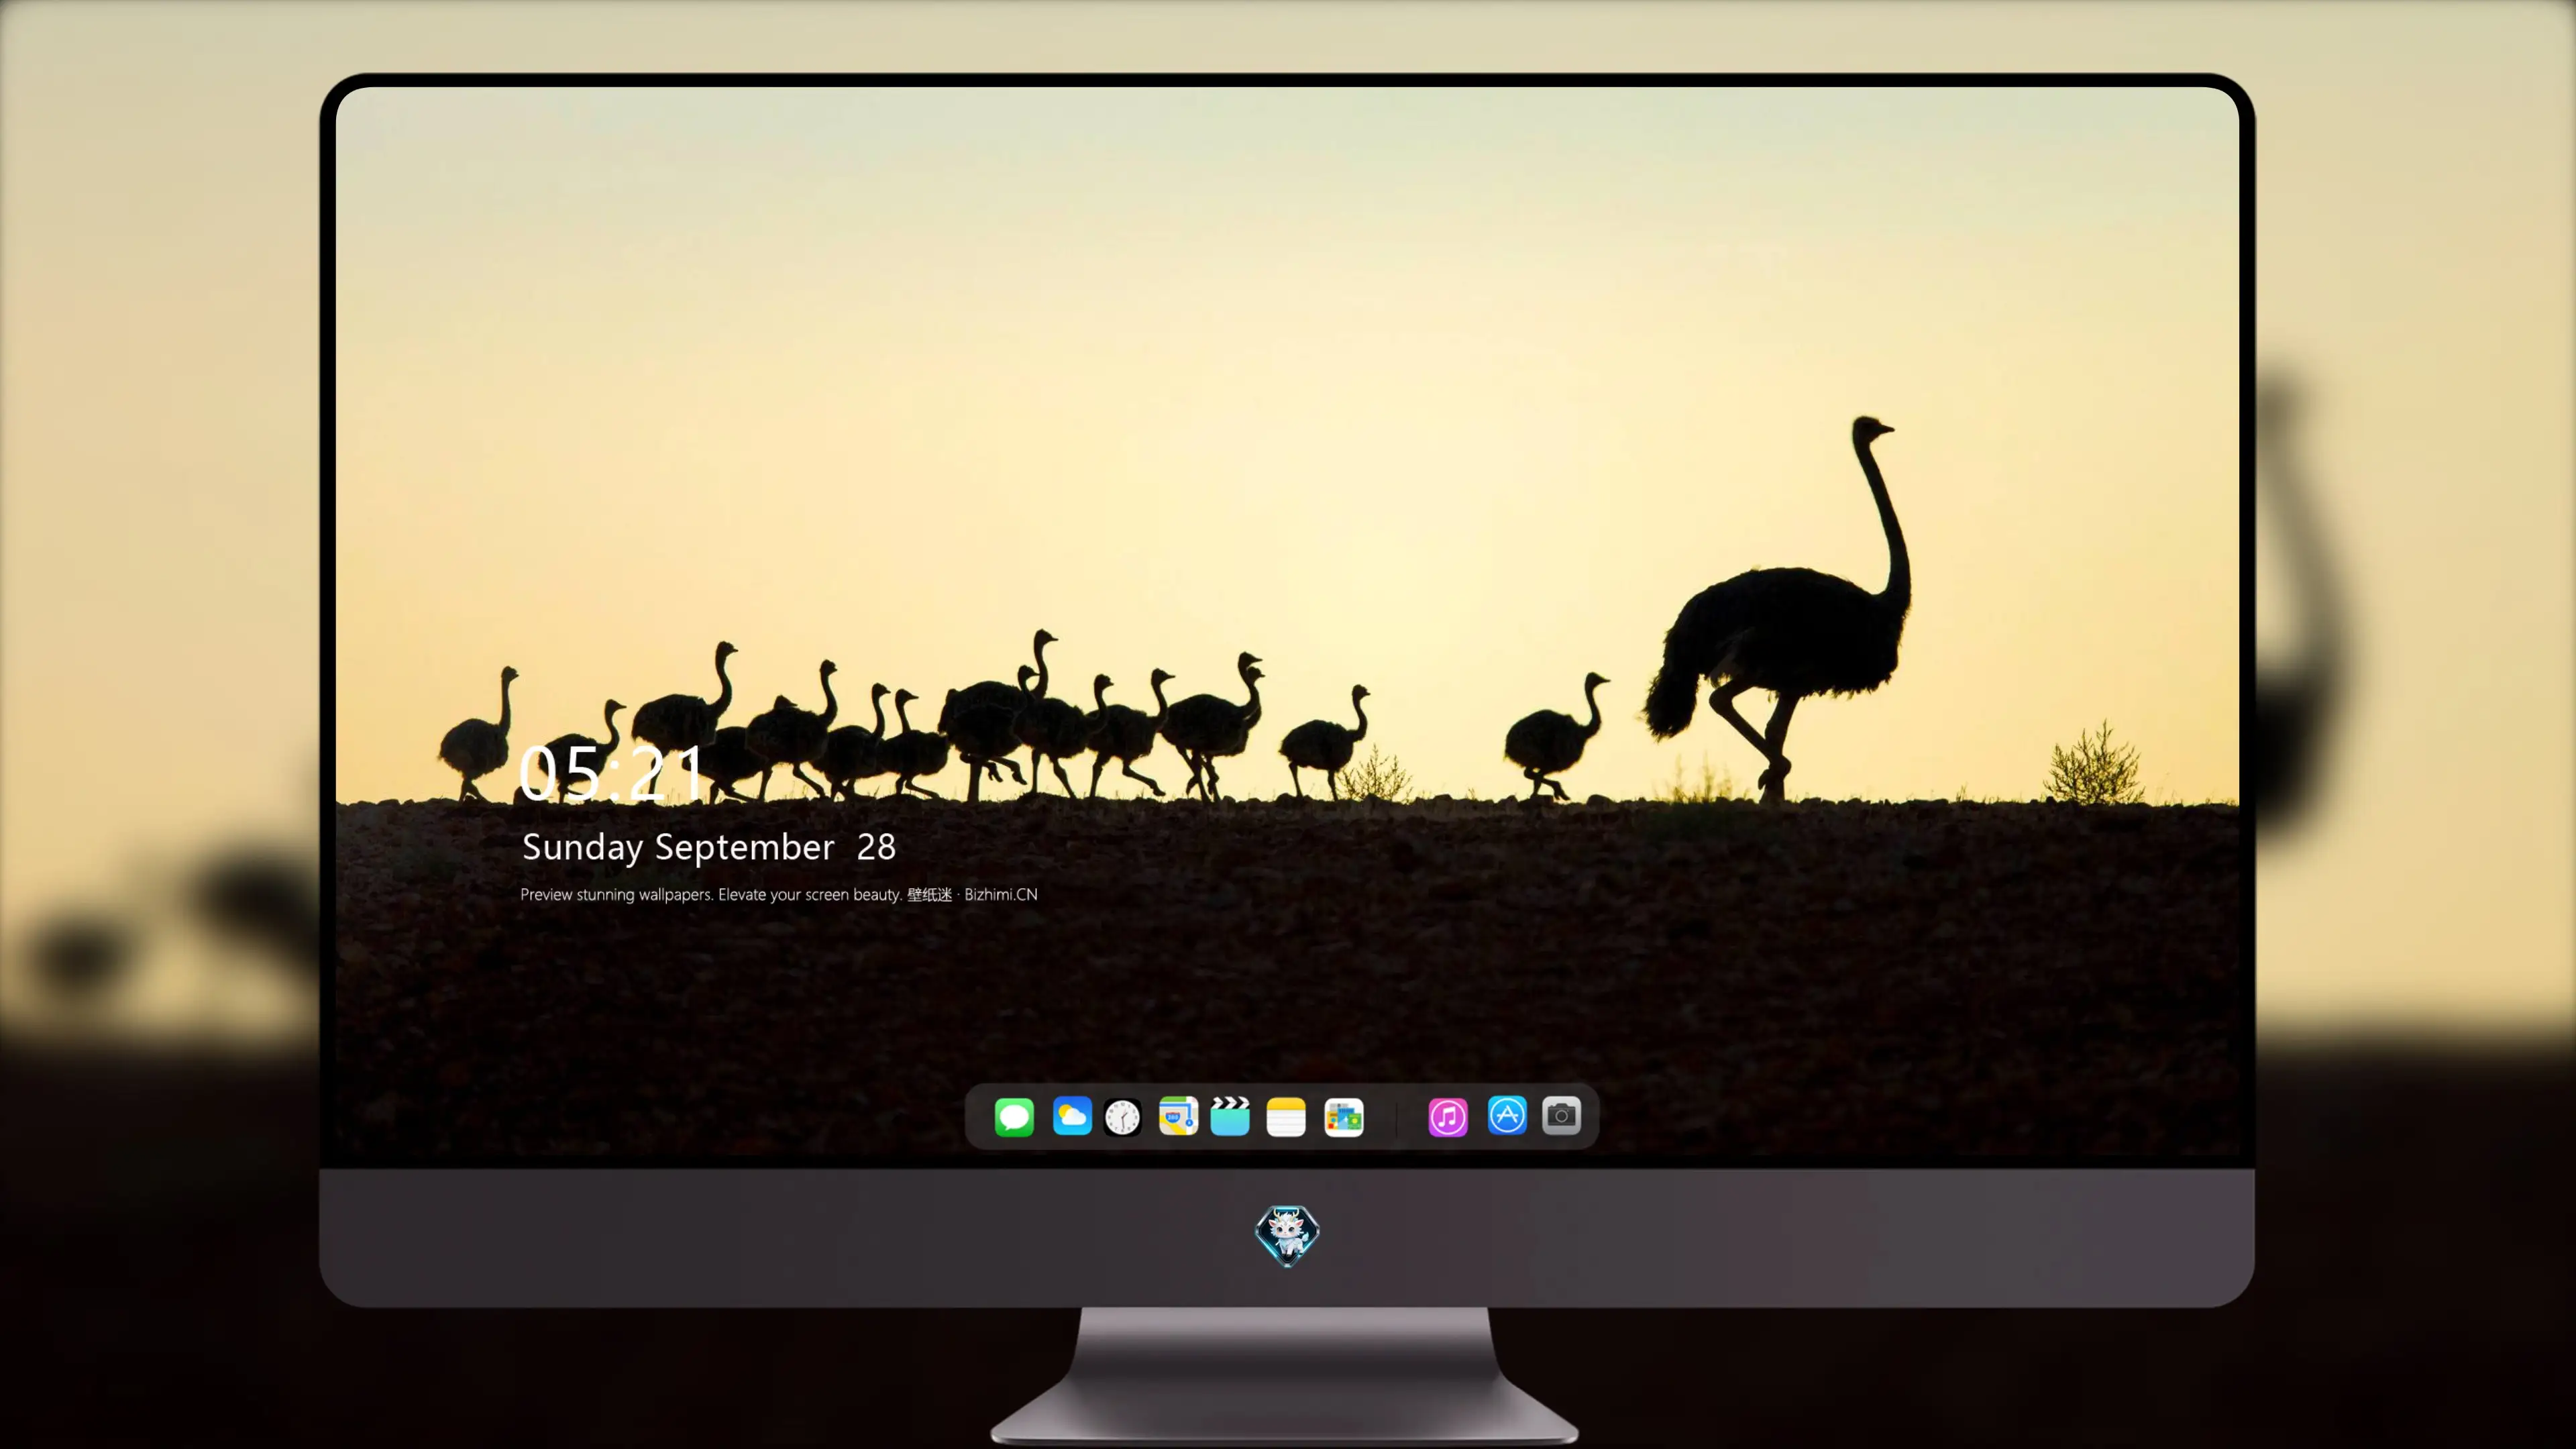
Task: Click the Bizhimi.CN wallpaper caption text
Action: pyautogui.click(x=779, y=895)
